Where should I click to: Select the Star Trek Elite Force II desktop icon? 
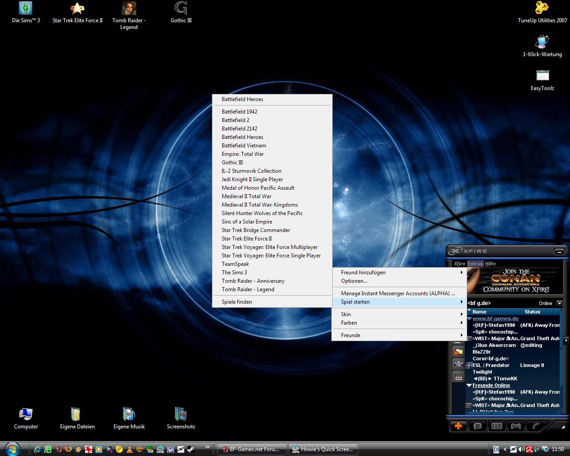[x=77, y=12]
